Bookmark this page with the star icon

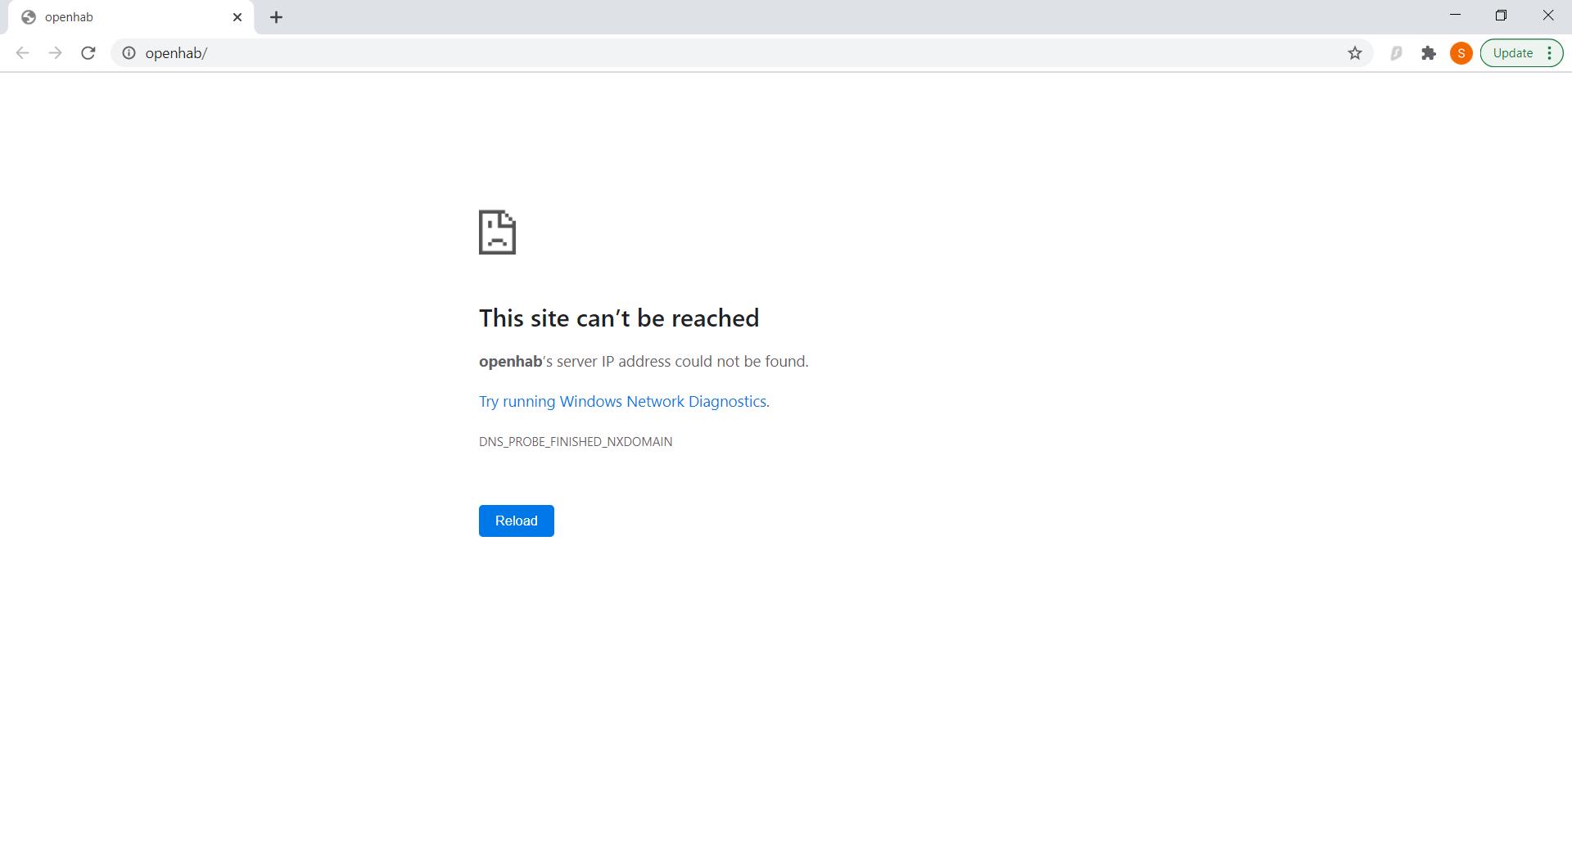pos(1355,53)
